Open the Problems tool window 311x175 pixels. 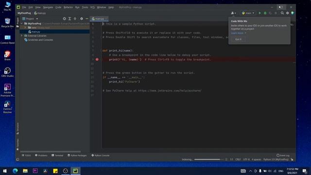coord(41,156)
